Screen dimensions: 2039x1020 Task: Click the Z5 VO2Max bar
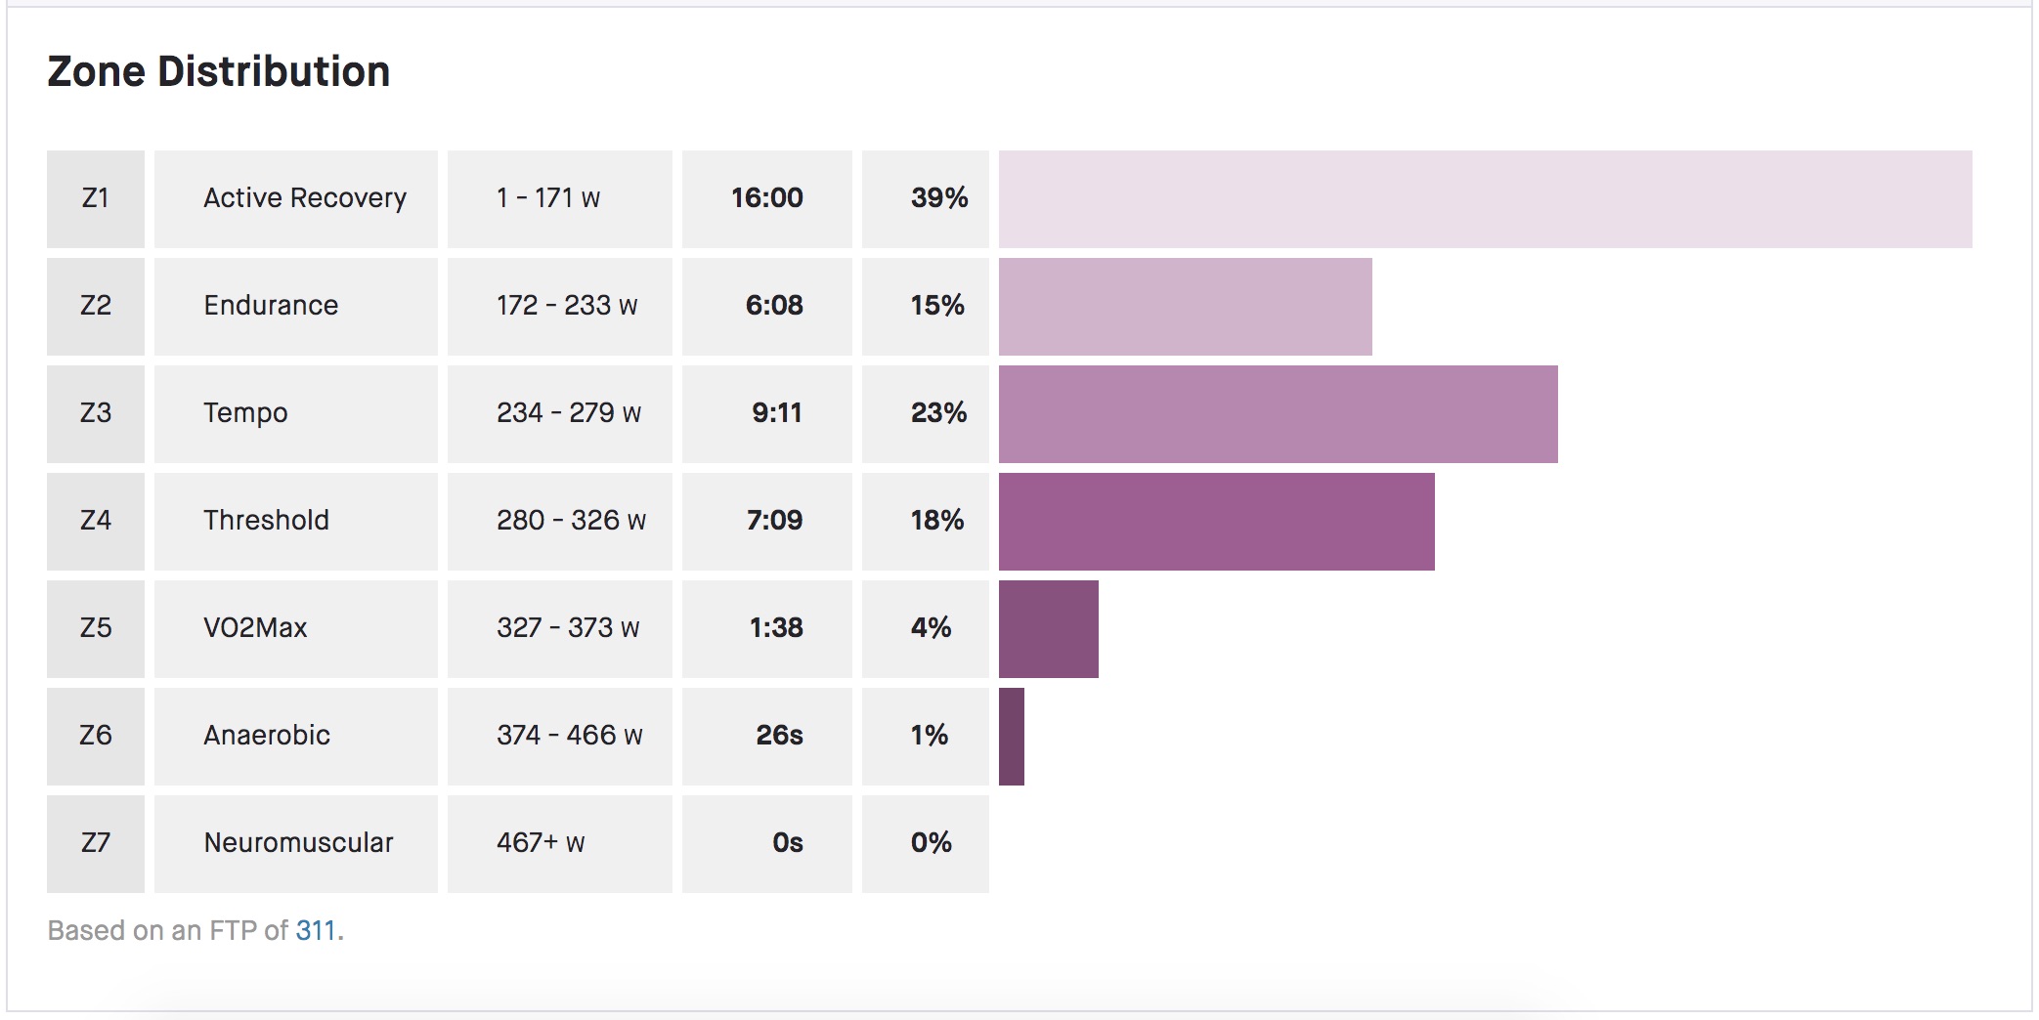tap(1046, 627)
